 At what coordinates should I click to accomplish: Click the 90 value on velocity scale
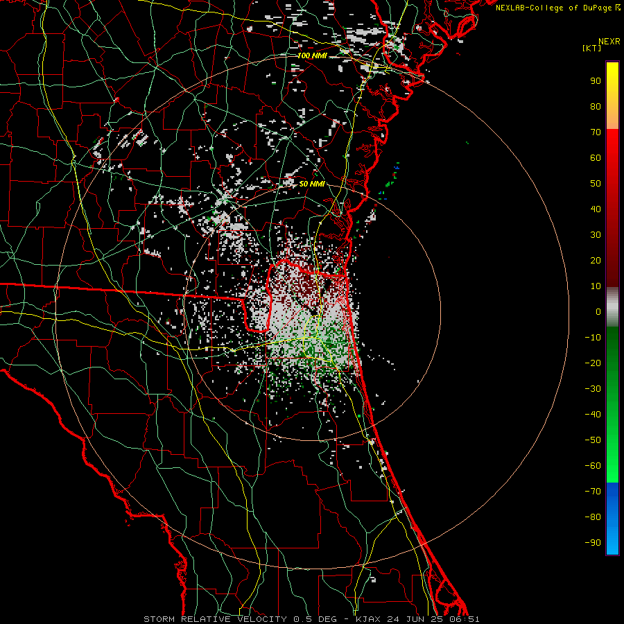[596, 81]
